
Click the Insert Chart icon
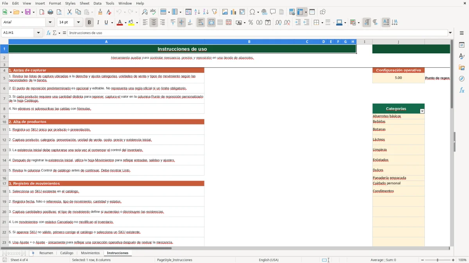[234, 12]
